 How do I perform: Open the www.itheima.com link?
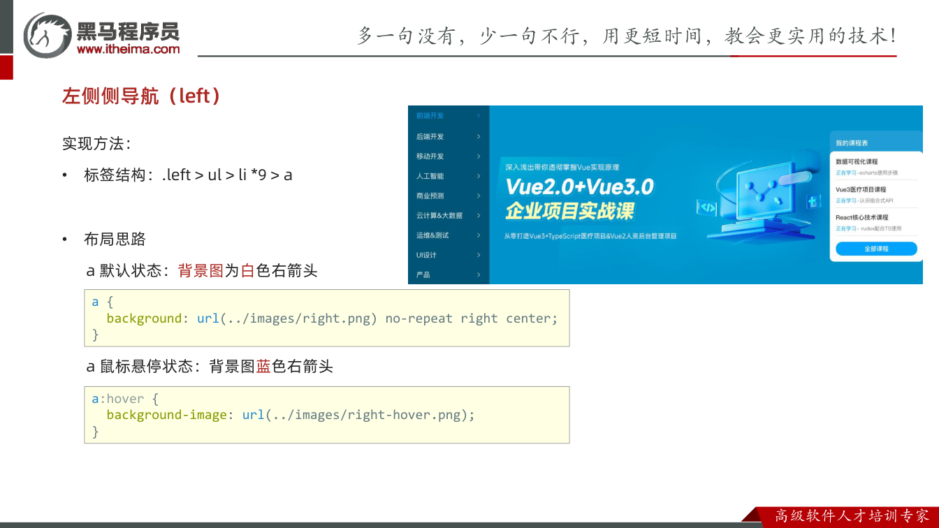(128, 49)
